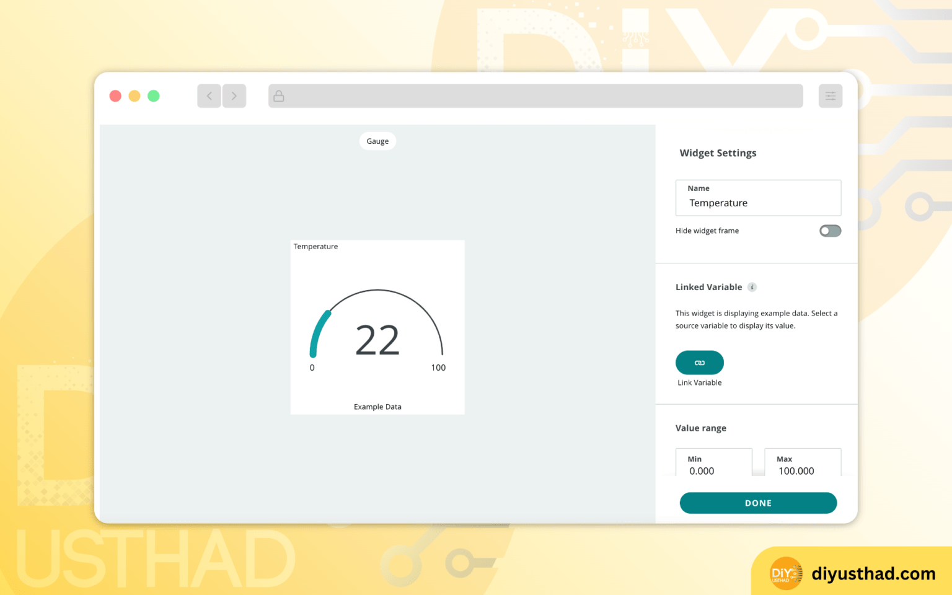Click the Linked Variable info icon
This screenshot has height=595, width=952.
click(752, 287)
